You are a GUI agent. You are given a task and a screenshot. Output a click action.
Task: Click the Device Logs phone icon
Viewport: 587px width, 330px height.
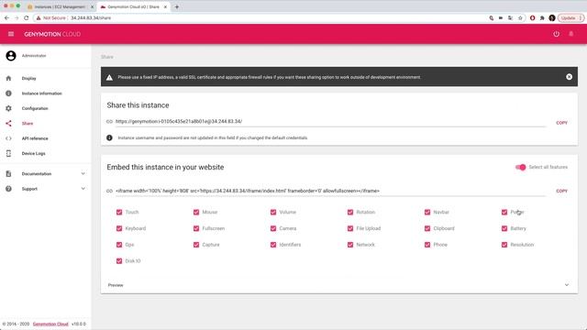point(8,153)
